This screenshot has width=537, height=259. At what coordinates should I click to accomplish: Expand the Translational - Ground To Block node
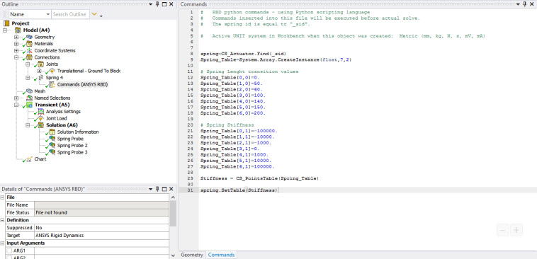coord(39,71)
